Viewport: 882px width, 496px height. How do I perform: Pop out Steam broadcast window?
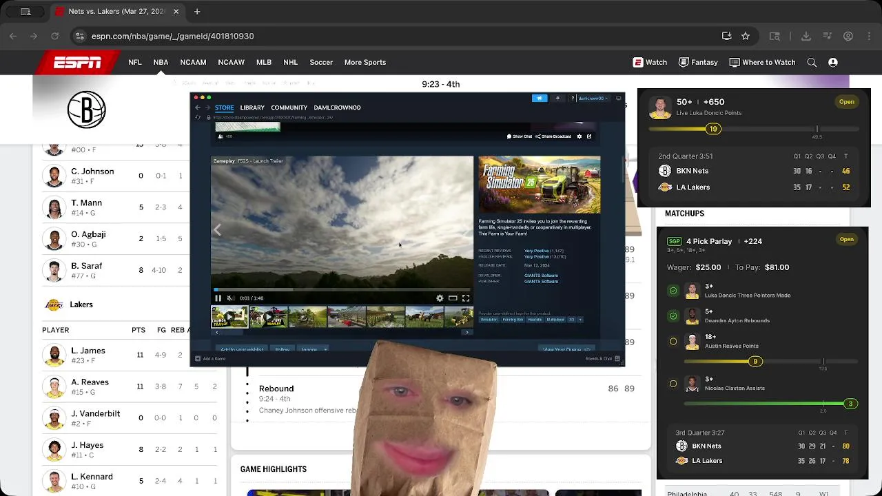pos(589,136)
